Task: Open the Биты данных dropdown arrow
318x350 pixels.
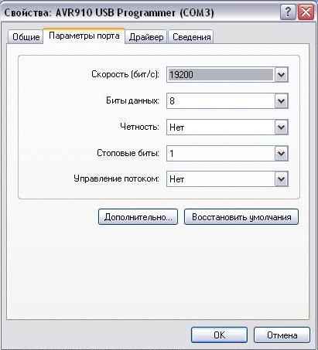Action: tap(281, 100)
